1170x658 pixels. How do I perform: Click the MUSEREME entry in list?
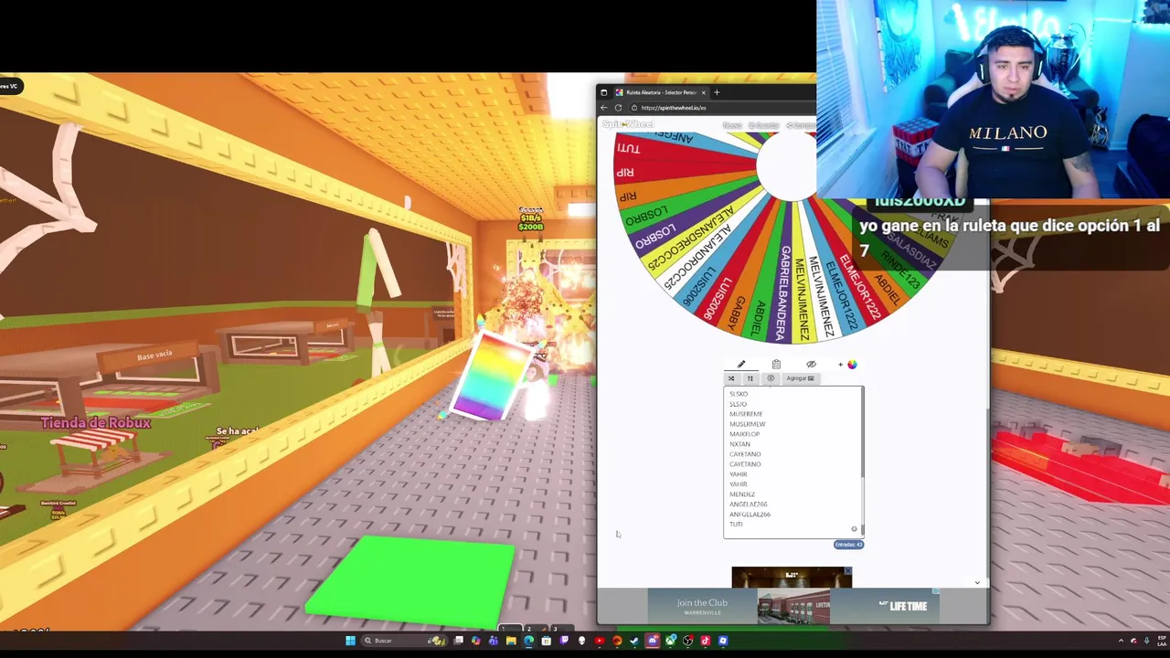(x=746, y=414)
